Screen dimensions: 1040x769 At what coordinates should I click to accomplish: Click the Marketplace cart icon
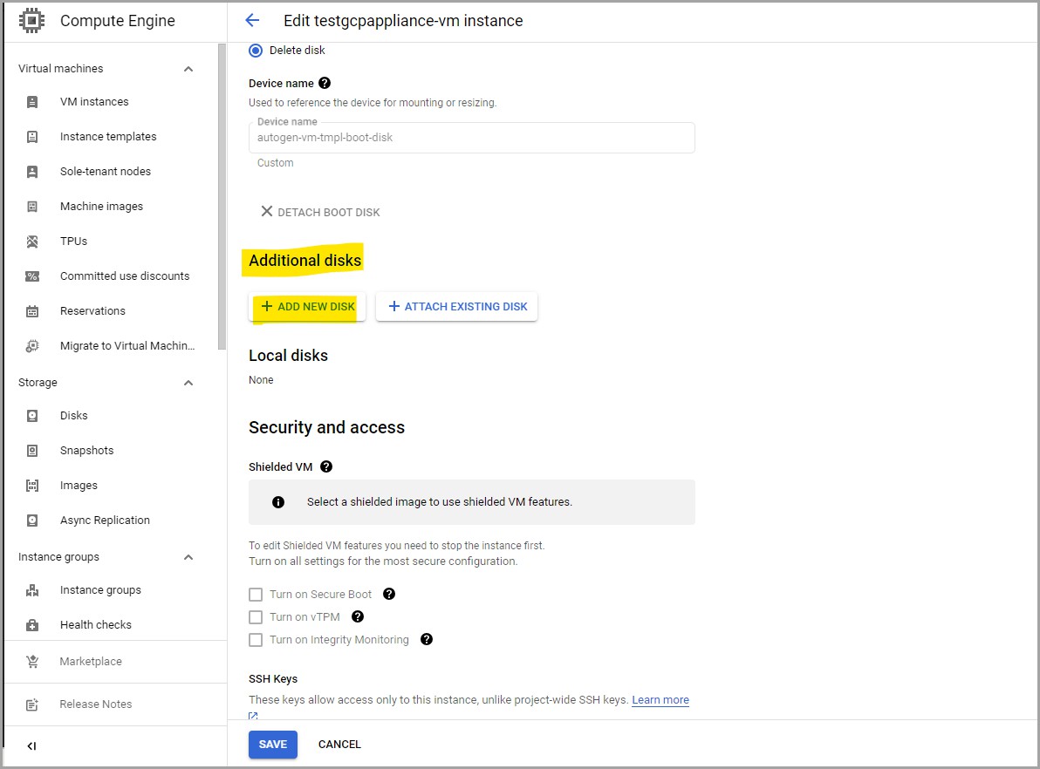[31, 662]
